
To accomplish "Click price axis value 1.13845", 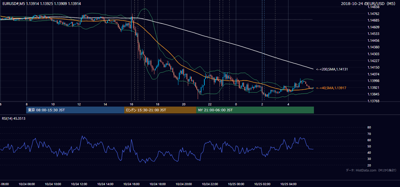I will tap(373, 94).
